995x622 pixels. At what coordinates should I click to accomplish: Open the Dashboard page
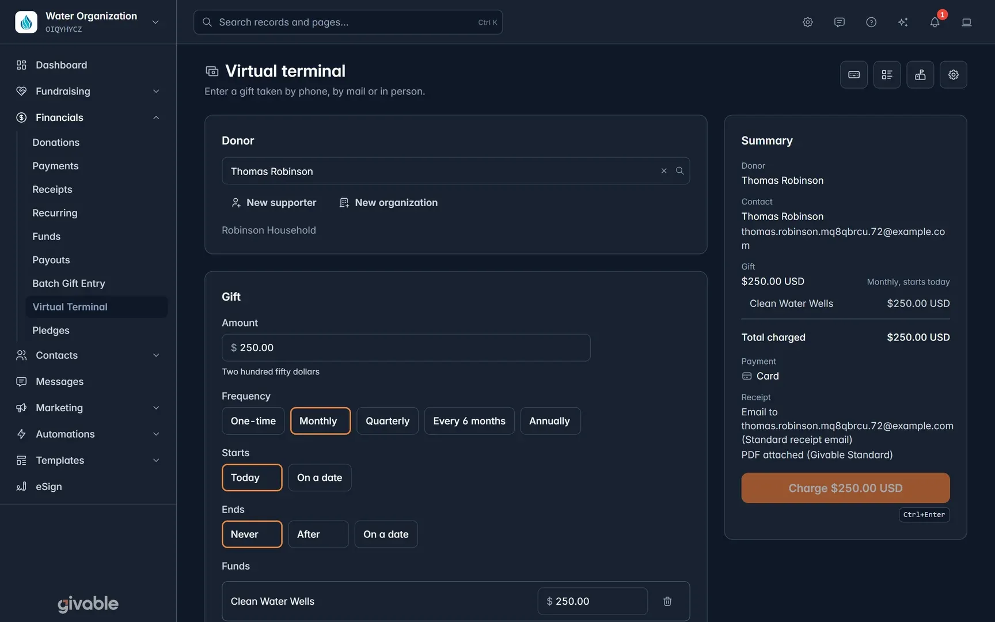coord(88,65)
